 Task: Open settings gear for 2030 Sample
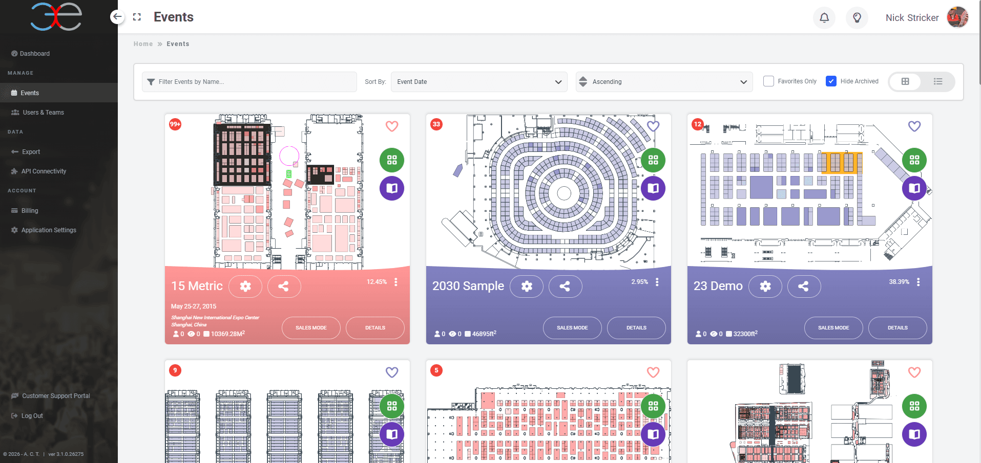527,286
